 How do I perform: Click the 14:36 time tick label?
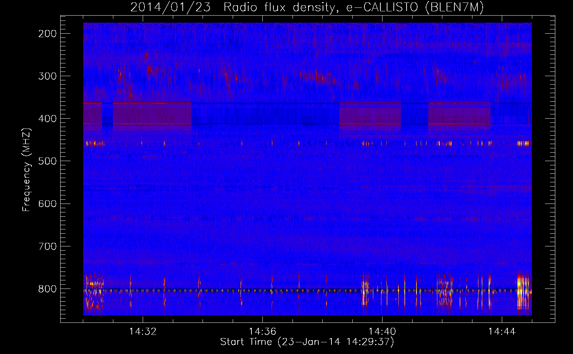click(262, 332)
